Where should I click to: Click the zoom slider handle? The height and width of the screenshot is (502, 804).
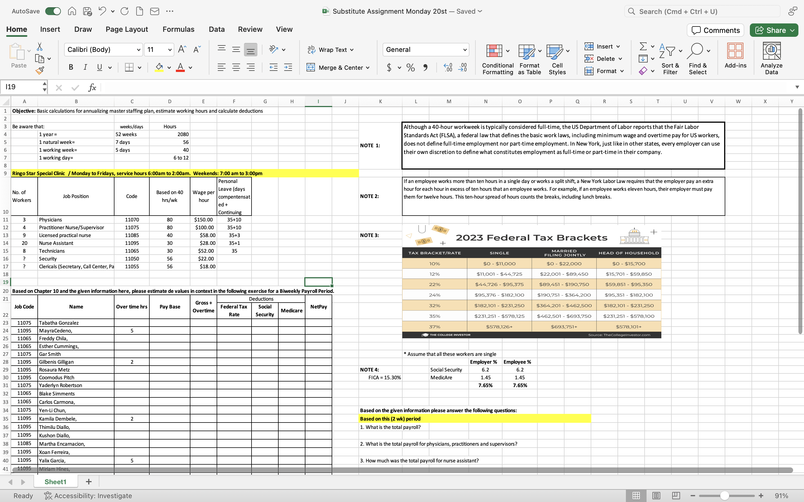725,495
